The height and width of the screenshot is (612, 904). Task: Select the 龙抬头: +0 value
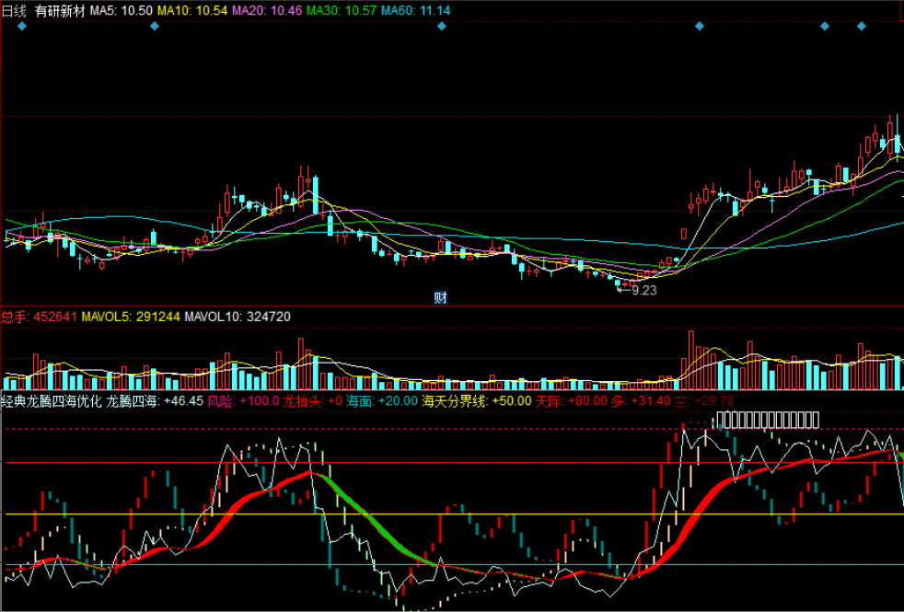[312, 401]
